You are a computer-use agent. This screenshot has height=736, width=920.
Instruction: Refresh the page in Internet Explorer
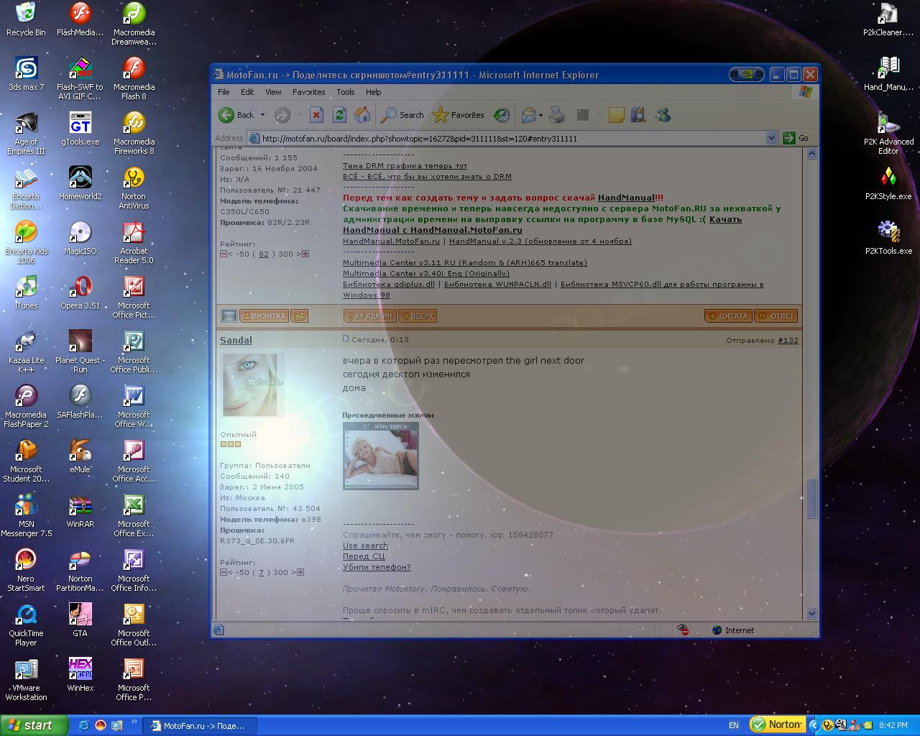click(339, 115)
